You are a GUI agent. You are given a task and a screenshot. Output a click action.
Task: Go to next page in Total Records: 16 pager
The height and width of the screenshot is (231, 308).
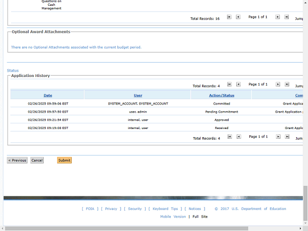[x=278, y=17]
